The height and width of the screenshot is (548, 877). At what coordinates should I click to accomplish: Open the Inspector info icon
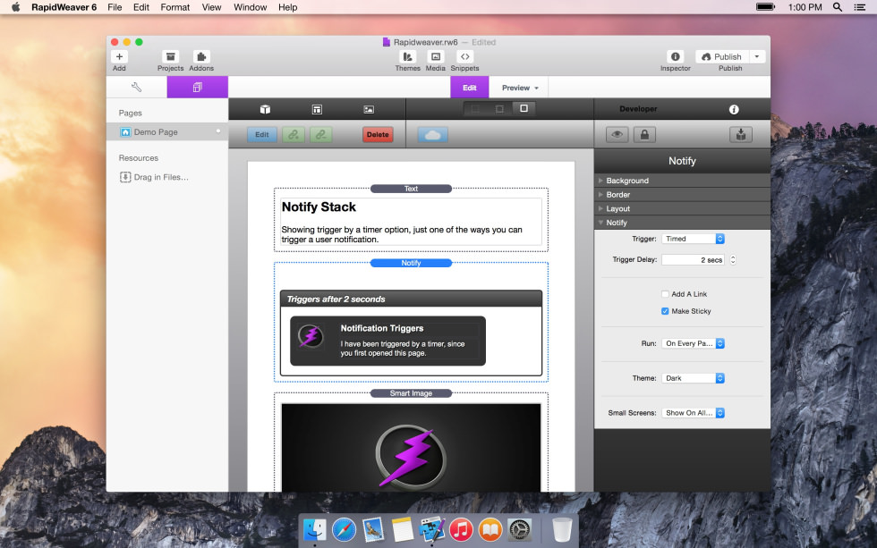click(x=675, y=56)
